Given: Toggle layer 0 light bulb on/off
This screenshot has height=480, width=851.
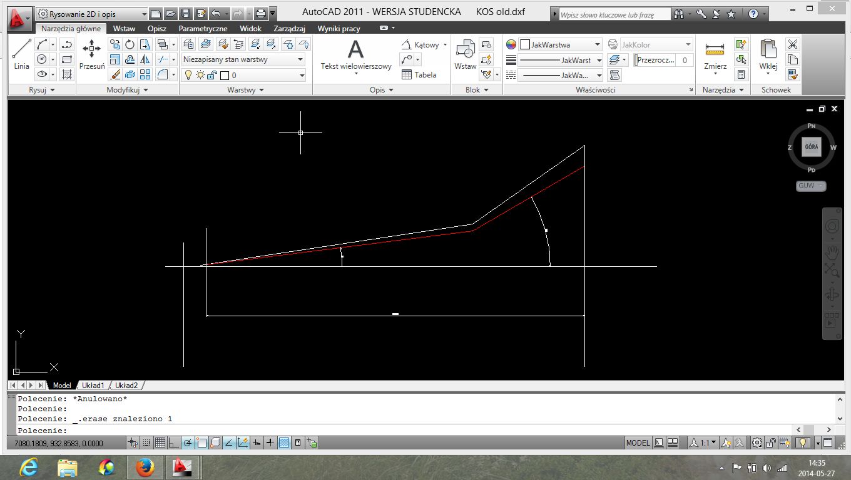Looking at the screenshot, I should point(187,75).
